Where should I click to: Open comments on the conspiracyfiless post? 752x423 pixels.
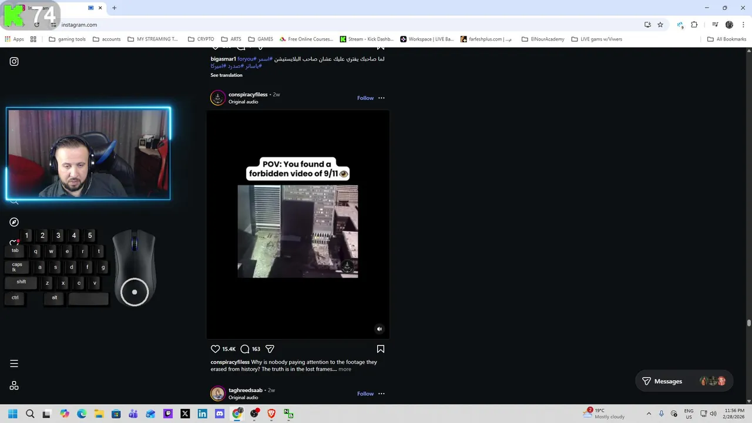coord(245,349)
